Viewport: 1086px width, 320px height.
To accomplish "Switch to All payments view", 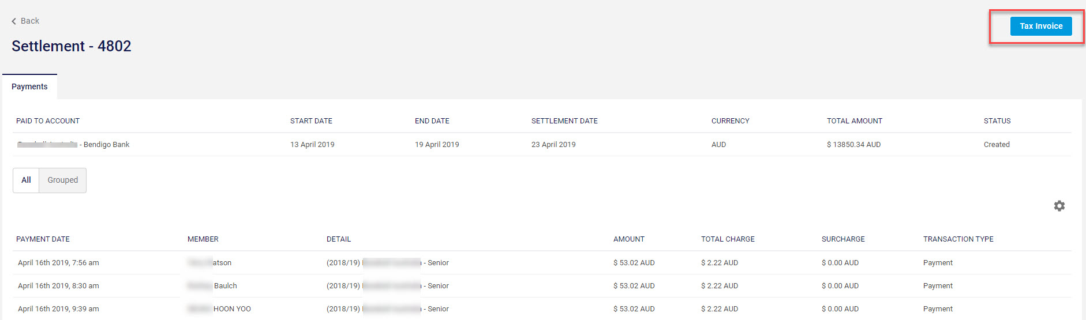I will click(x=26, y=180).
